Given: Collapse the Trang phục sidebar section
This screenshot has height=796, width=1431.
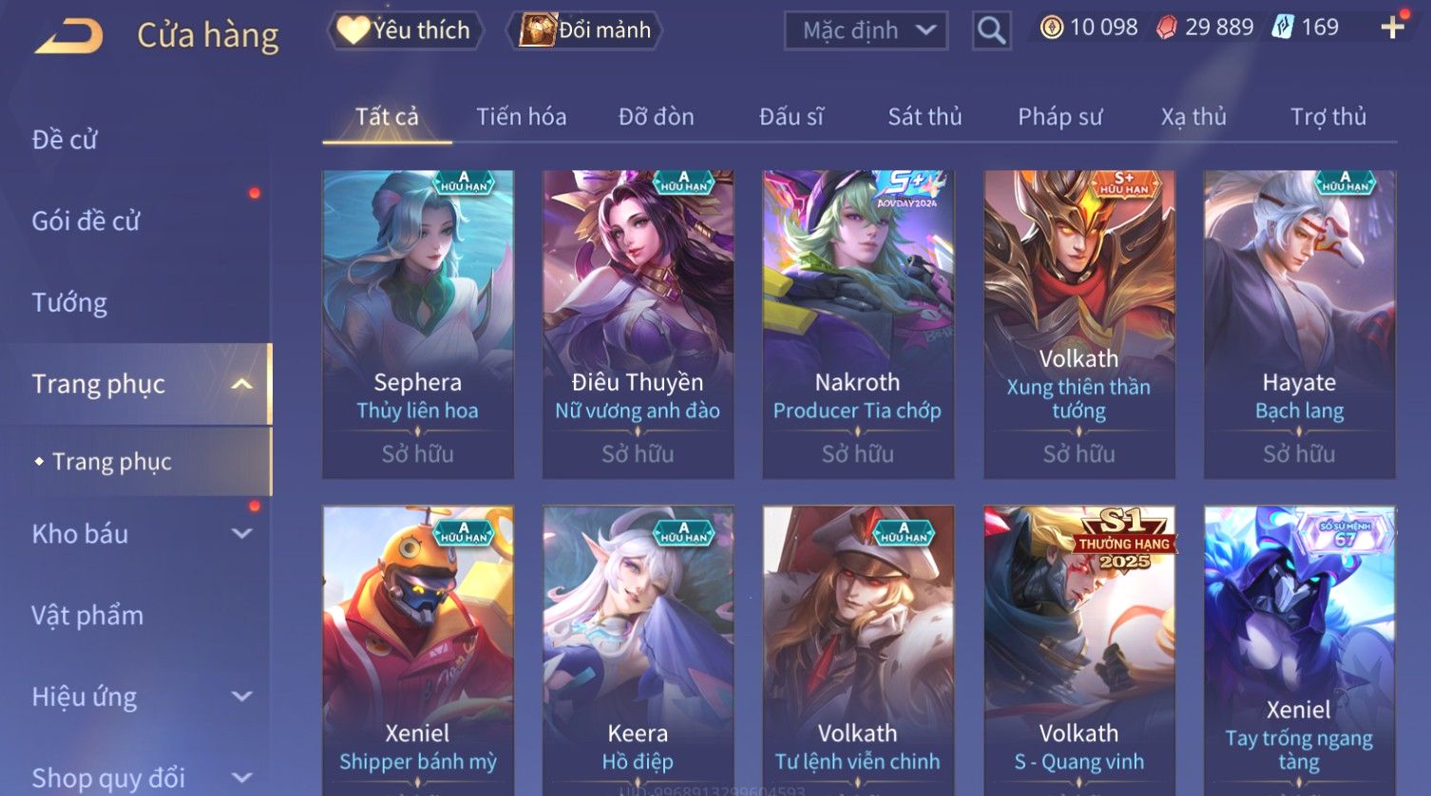Looking at the screenshot, I should tap(241, 384).
